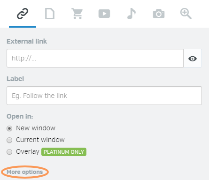Click the "Current window" option text

point(40,140)
